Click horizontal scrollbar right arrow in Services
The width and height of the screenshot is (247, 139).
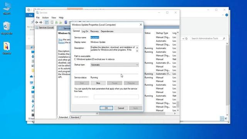175,114
